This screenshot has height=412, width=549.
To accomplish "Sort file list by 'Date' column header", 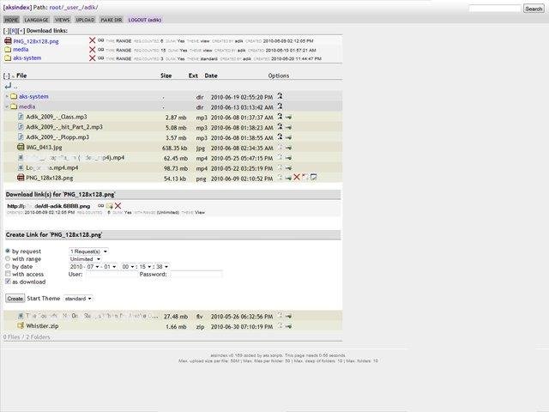I will (x=211, y=76).
